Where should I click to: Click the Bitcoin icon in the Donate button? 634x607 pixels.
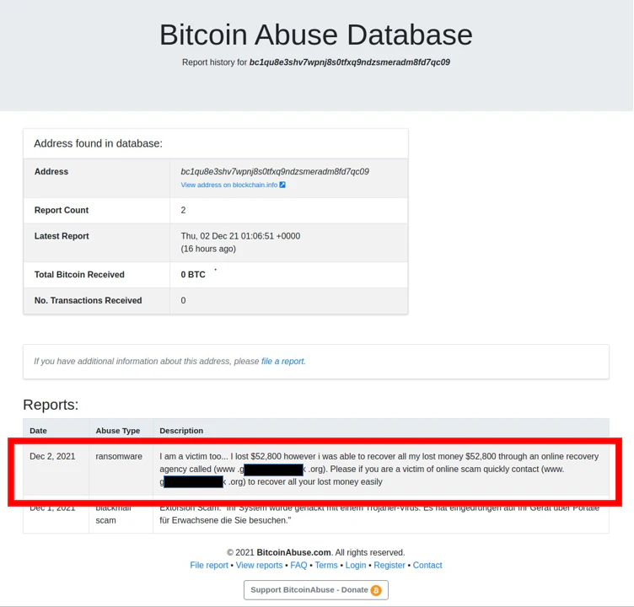click(376, 590)
